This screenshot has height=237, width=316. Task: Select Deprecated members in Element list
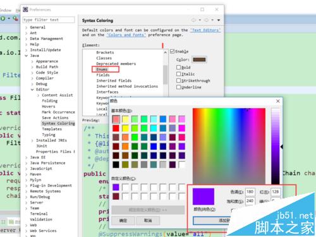click(x=116, y=64)
